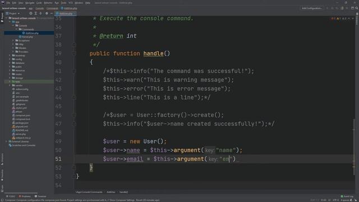Viewport: 359px width, 202px height.
Task: Click Project panel horizontal scrollbar
Action: [21, 193]
